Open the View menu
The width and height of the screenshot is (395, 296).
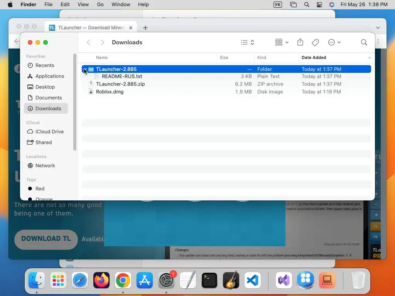pos(83,5)
